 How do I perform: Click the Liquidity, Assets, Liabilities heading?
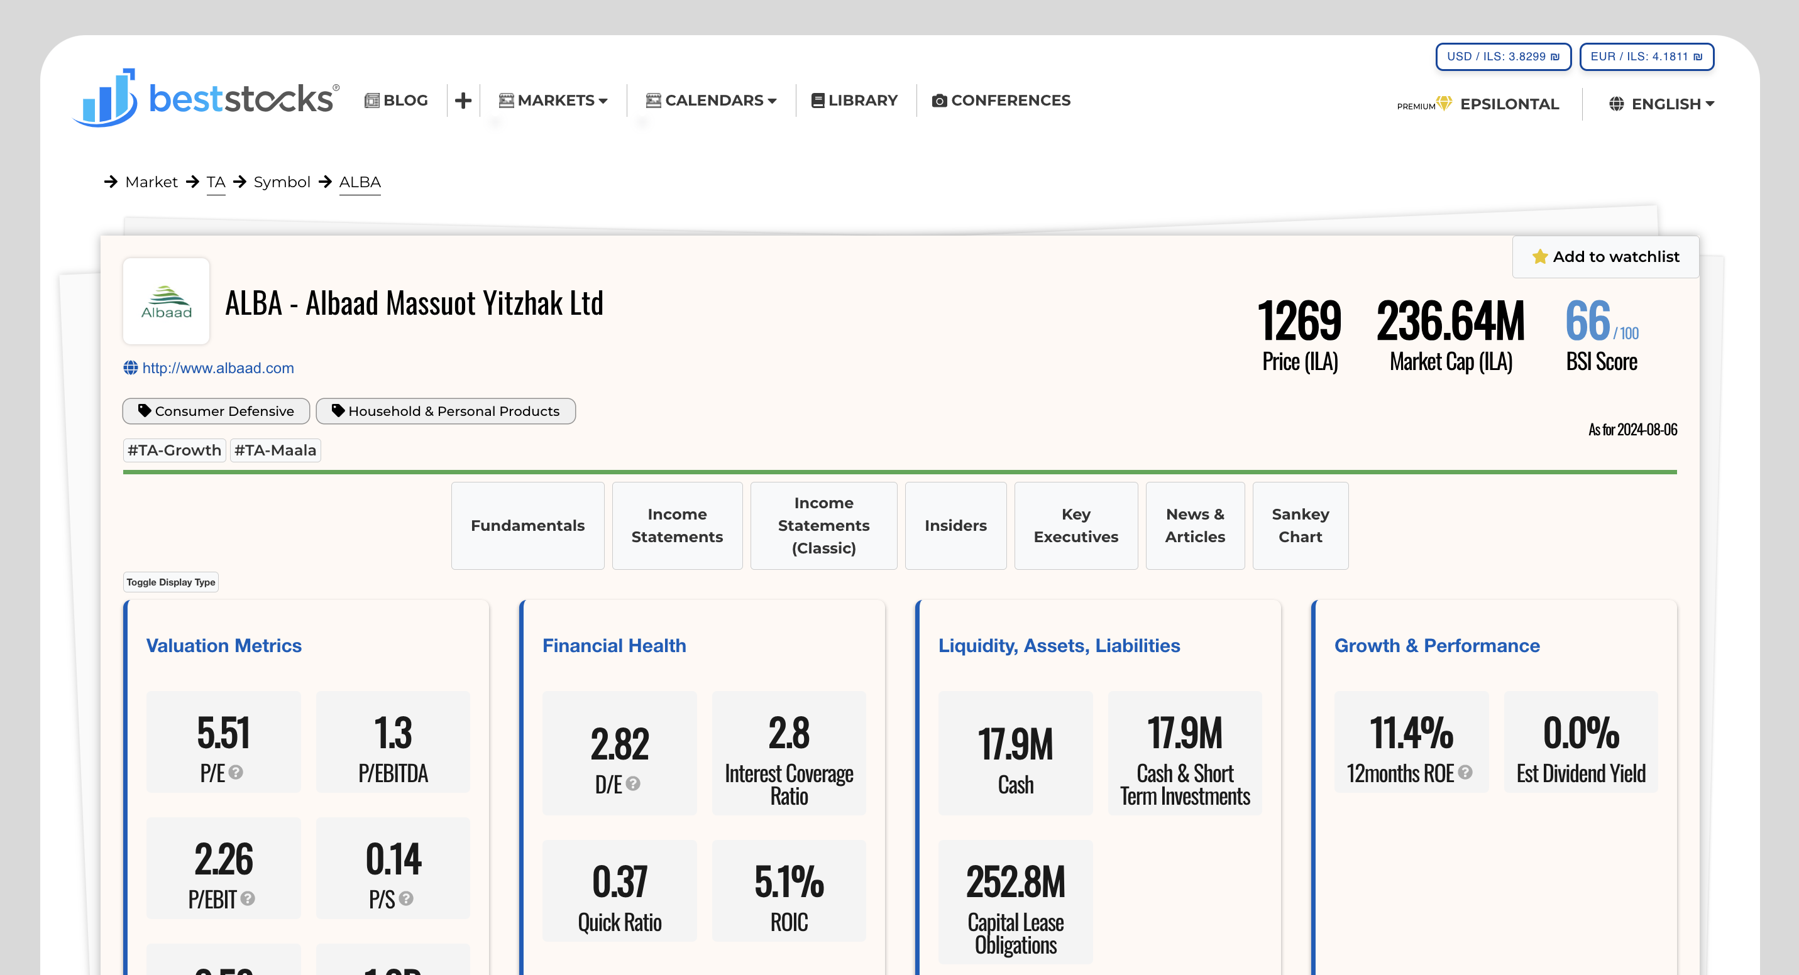1059,646
